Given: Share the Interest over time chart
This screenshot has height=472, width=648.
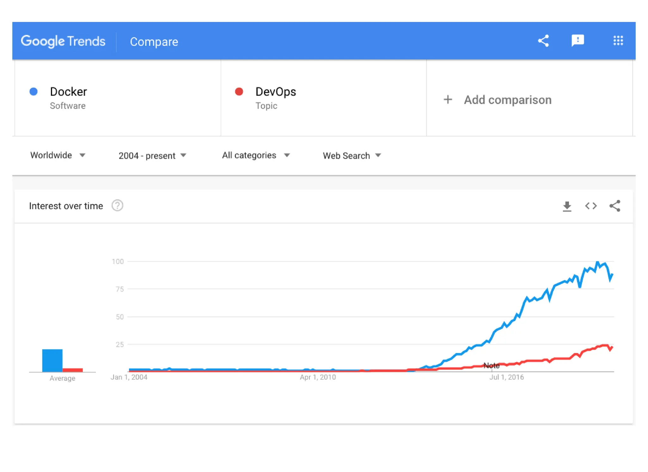Looking at the screenshot, I should coord(615,206).
